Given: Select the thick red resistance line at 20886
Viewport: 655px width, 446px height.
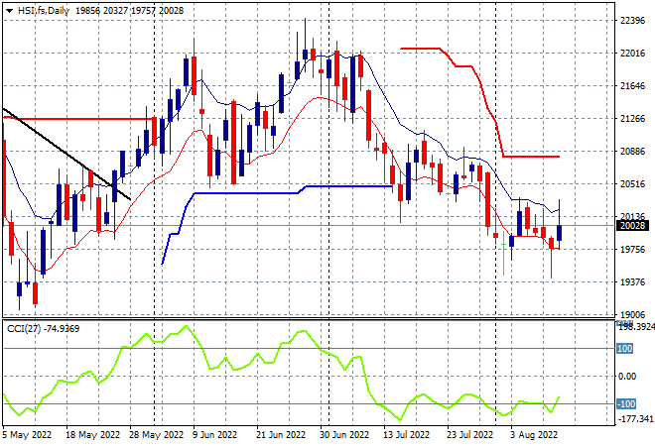Looking at the screenshot, I should pos(531,157).
